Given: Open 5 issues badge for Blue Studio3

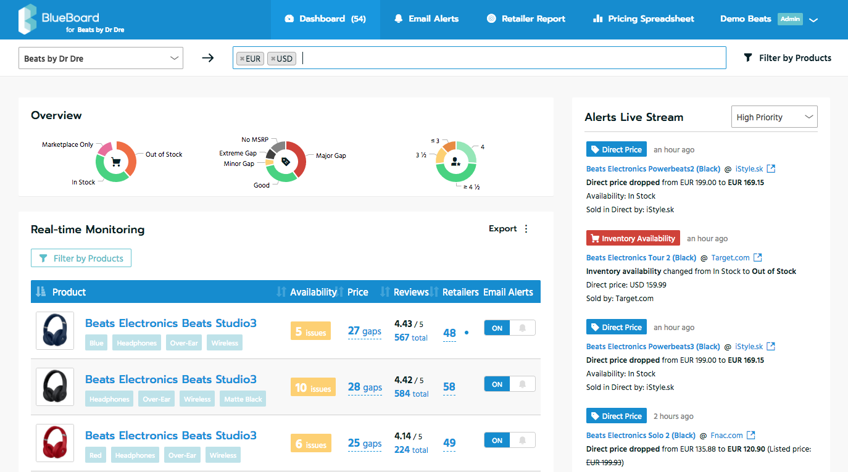Looking at the screenshot, I should [x=311, y=331].
